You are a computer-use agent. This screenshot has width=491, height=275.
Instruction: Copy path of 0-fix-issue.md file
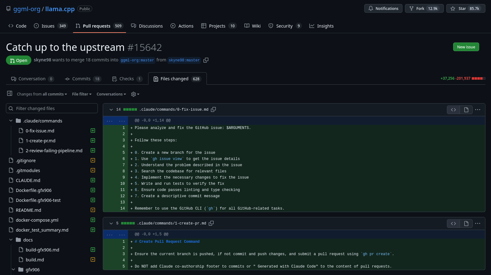213,109
